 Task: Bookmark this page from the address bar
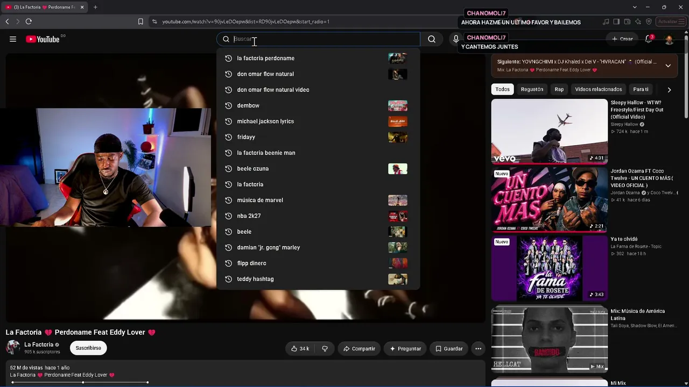(x=140, y=21)
